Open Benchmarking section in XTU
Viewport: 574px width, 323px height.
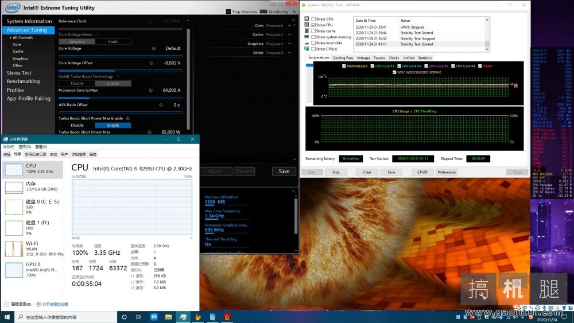tap(23, 81)
